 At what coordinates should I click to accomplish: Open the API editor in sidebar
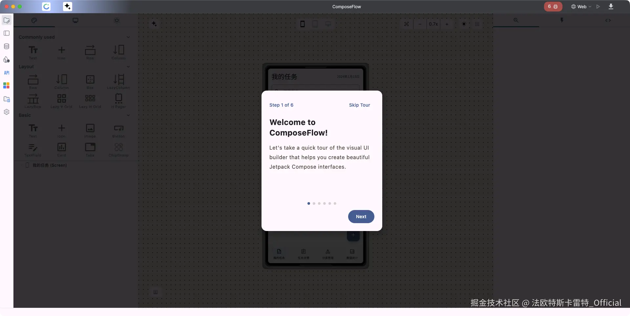[7, 73]
